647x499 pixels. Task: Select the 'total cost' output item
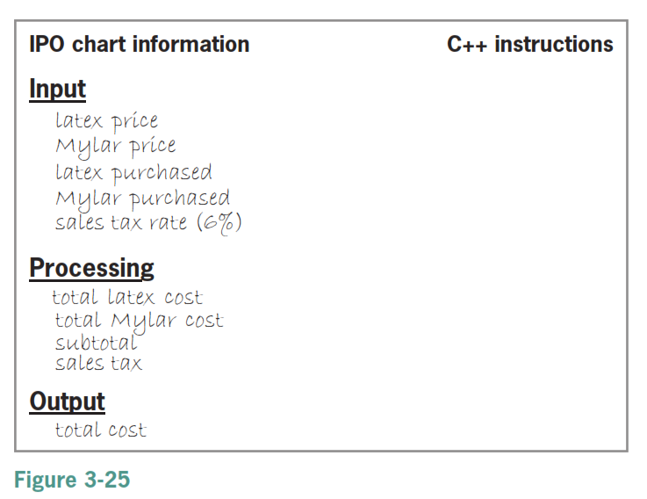click(x=101, y=430)
